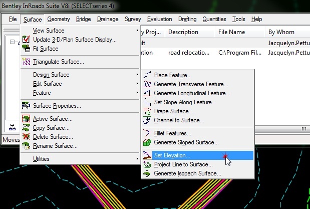
Task: Open the Survey menu
Action: coord(133,19)
